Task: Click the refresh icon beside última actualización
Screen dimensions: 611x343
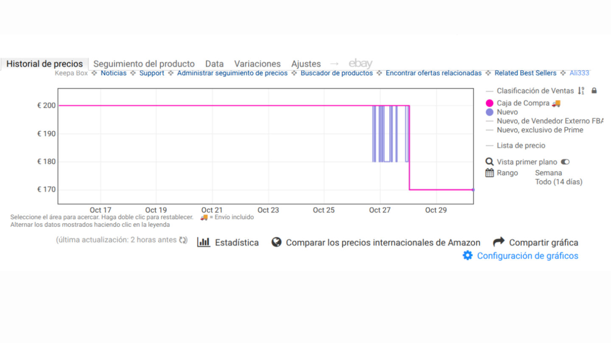Action: (183, 240)
